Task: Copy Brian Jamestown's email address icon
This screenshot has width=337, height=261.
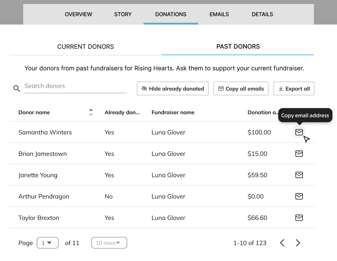Action: (x=299, y=153)
